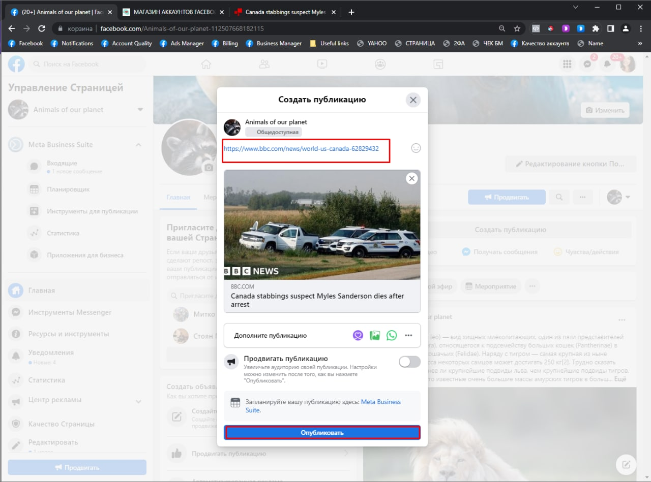Open the account profile picture menu
Screen dimensions: 651x482
click(x=628, y=64)
